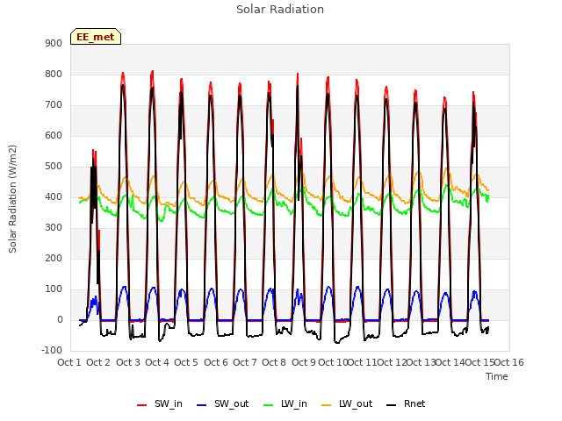Click the red SW_in legend swatch
The width and height of the screenshot is (562, 421).
pyautogui.click(x=142, y=405)
